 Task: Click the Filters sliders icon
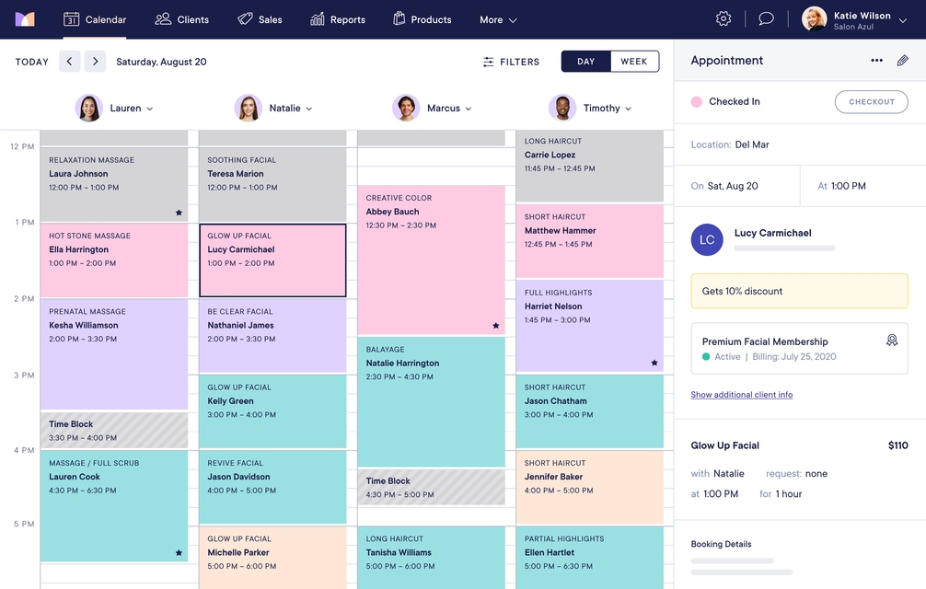pos(488,62)
